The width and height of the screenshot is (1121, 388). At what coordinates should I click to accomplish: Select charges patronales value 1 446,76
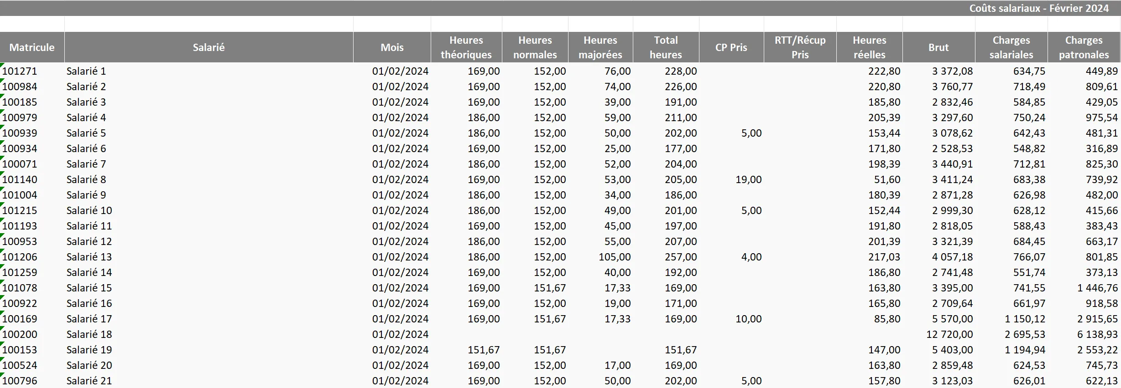(x=1098, y=288)
